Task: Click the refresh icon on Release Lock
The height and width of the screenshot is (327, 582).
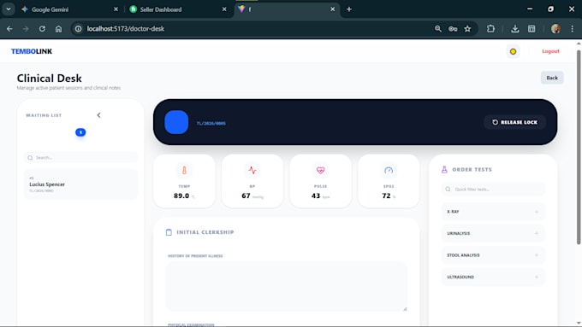Action: [496, 122]
